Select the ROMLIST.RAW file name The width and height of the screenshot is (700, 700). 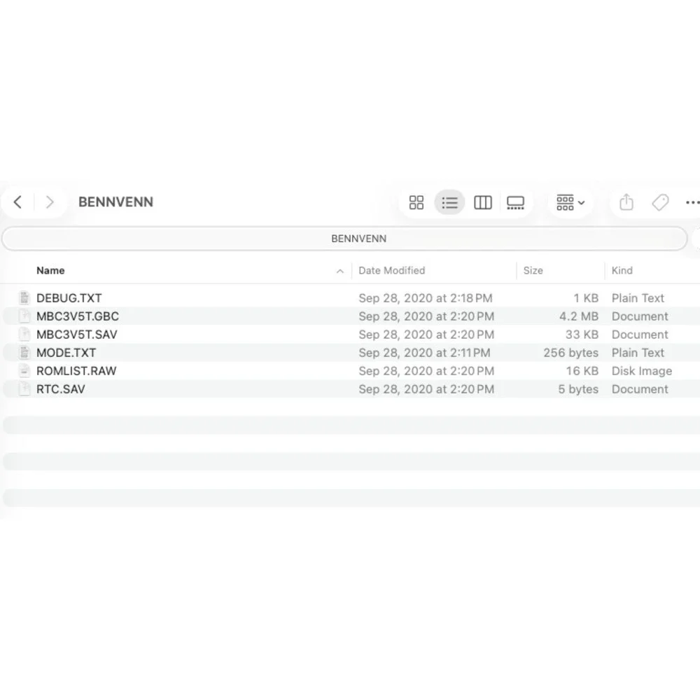click(76, 372)
